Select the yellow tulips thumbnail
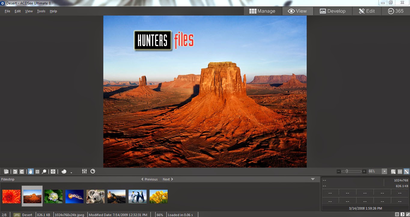 pyautogui.click(x=159, y=196)
